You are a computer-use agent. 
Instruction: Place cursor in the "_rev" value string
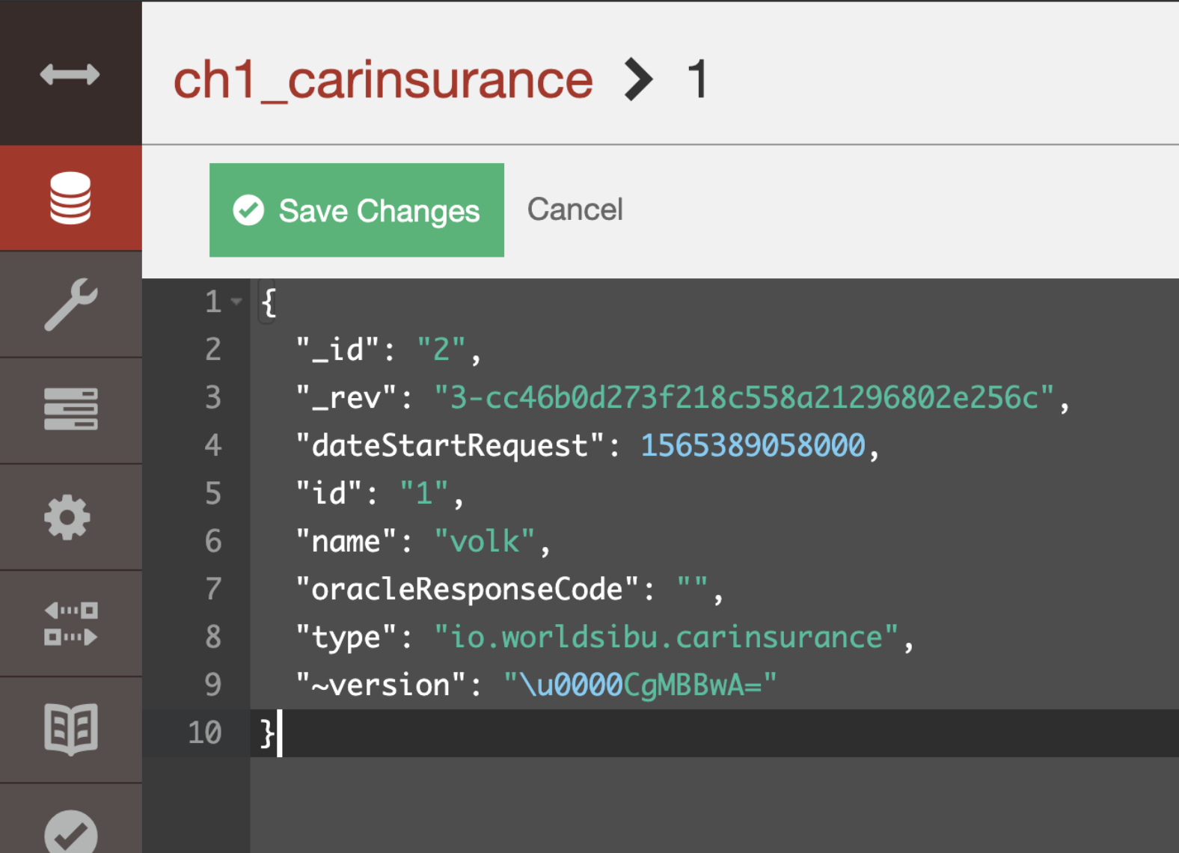[744, 397]
